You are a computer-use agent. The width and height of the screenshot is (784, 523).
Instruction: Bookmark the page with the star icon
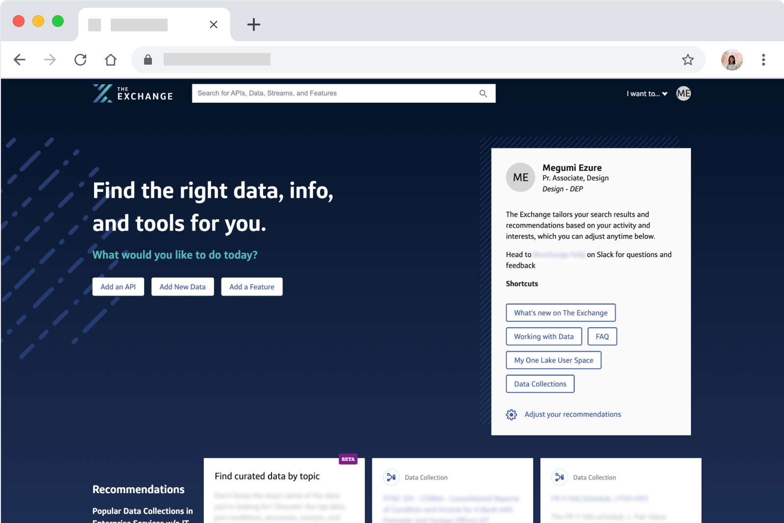[x=688, y=60]
